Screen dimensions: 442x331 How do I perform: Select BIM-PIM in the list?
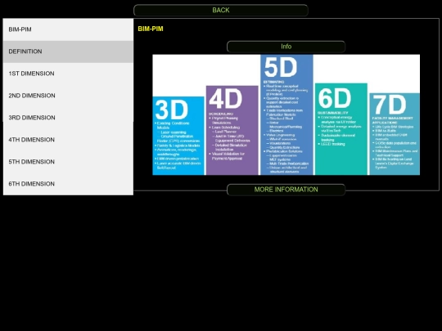[68, 29]
